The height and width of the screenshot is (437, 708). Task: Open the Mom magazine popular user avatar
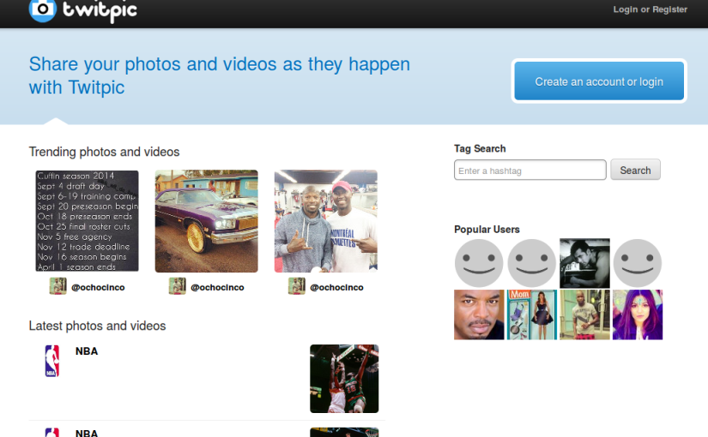532,314
